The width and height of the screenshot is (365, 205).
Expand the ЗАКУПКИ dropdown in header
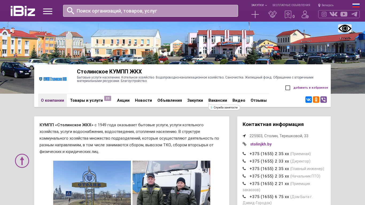tap(259, 5)
